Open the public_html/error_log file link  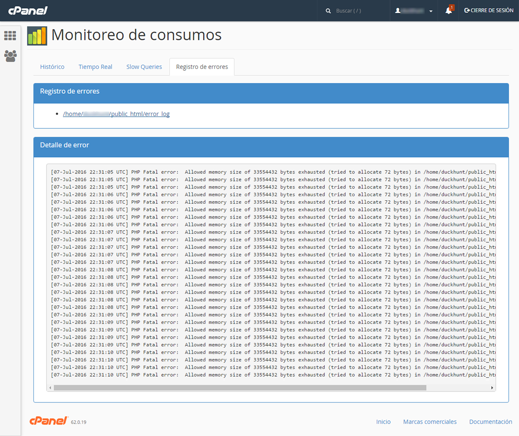pyautogui.click(x=116, y=114)
